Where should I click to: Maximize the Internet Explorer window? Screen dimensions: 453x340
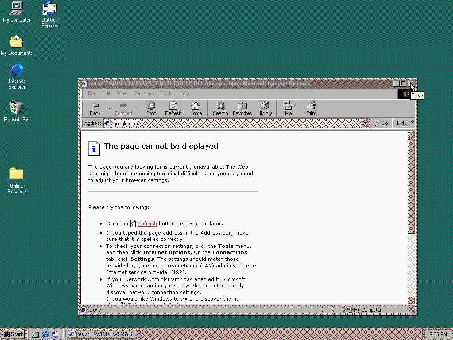tap(403, 84)
